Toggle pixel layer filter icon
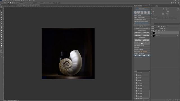Image resolution: width=180 pixels, height=101 pixels. [x=158, y=26]
